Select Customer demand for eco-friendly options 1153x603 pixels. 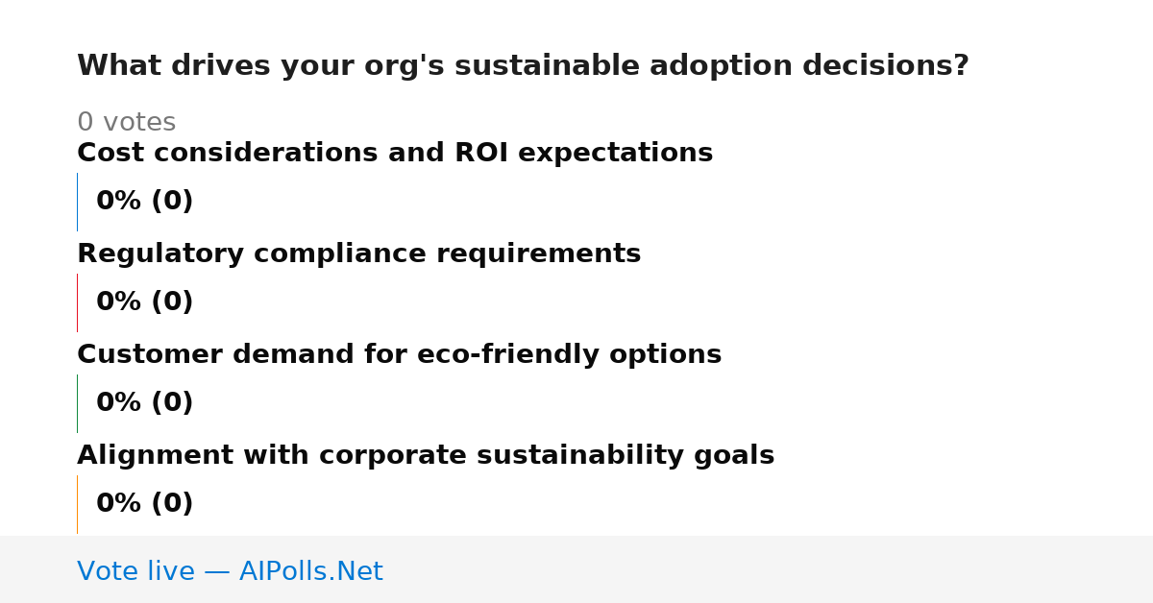coord(399,355)
